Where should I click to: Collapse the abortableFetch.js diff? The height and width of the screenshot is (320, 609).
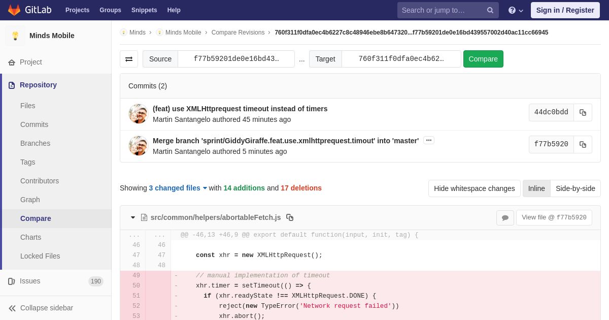pyautogui.click(x=133, y=217)
